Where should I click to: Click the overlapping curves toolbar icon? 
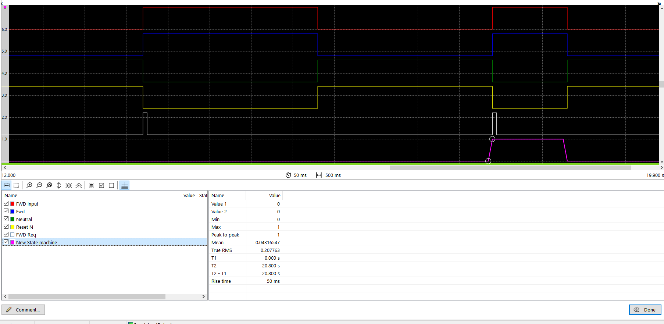click(x=69, y=185)
